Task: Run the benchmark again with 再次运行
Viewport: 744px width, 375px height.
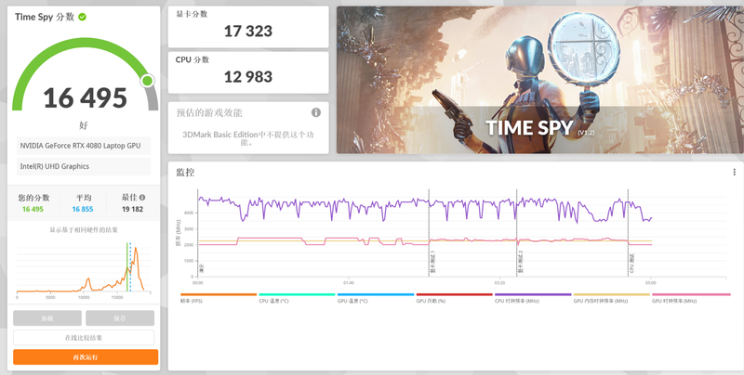Action: point(86,357)
